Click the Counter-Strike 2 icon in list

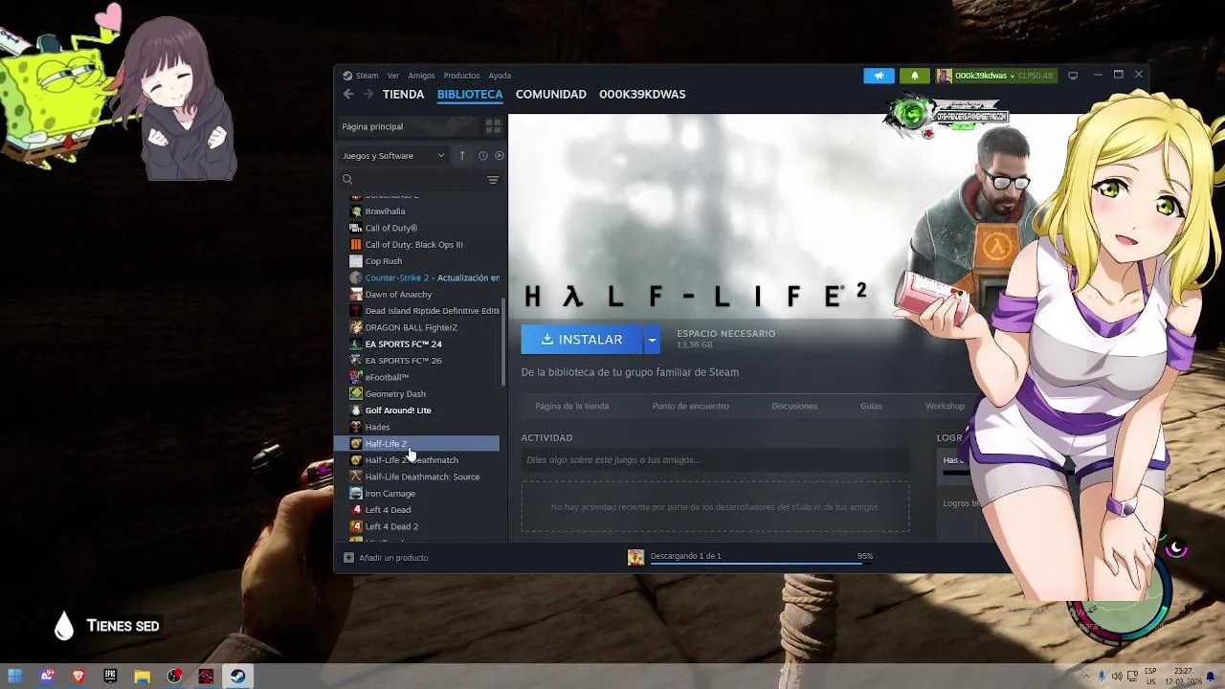(x=356, y=278)
